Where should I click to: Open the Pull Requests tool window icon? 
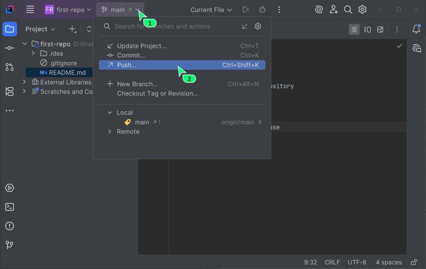10,67
